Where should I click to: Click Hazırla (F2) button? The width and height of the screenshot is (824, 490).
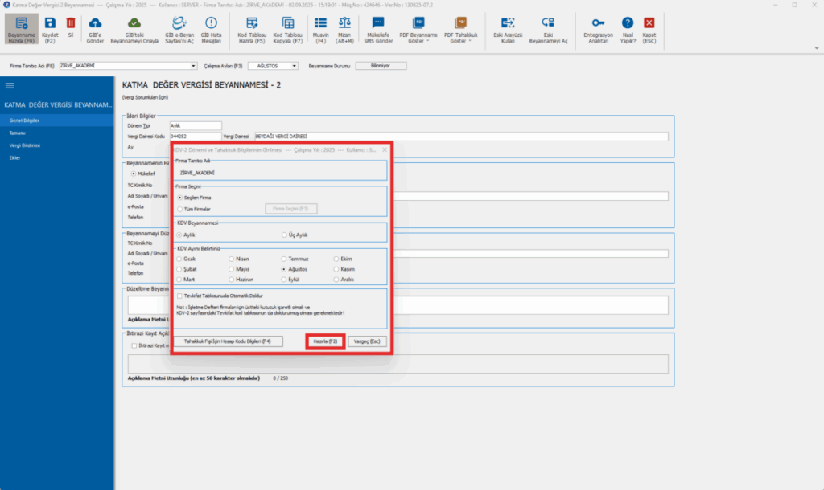pyautogui.click(x=325, y=341)
